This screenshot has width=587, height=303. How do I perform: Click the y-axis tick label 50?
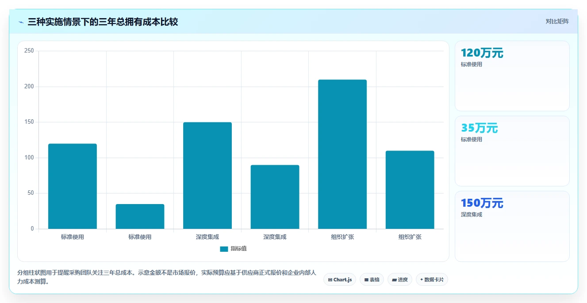(x=31, y=193)
